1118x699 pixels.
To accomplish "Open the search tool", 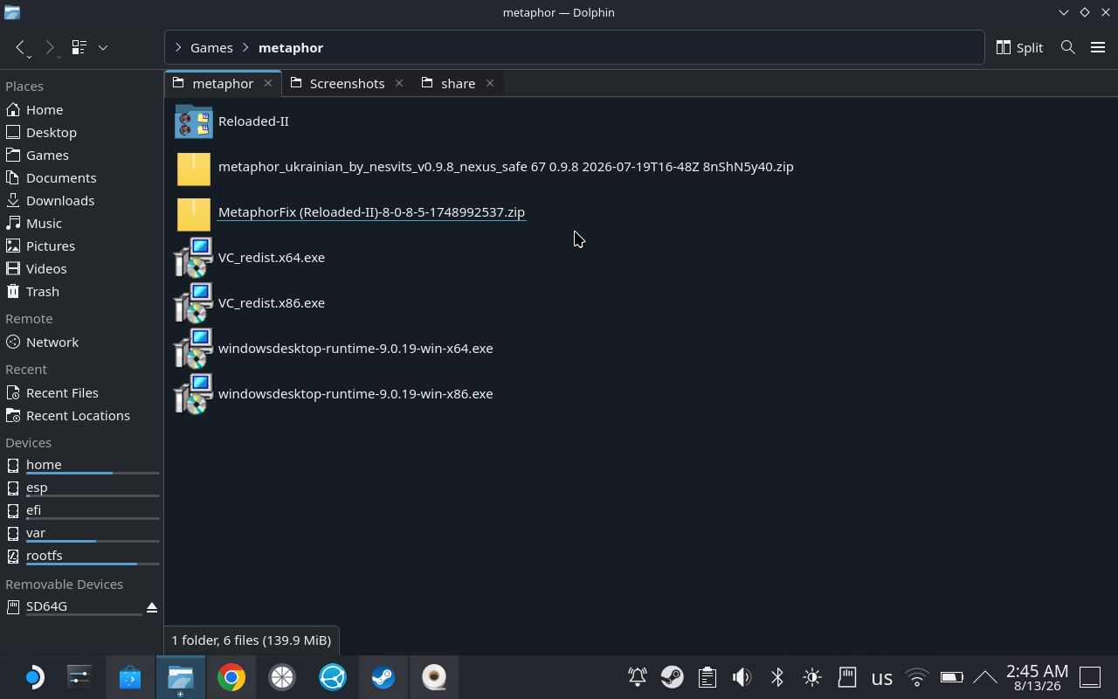I will click(1067, 47).
